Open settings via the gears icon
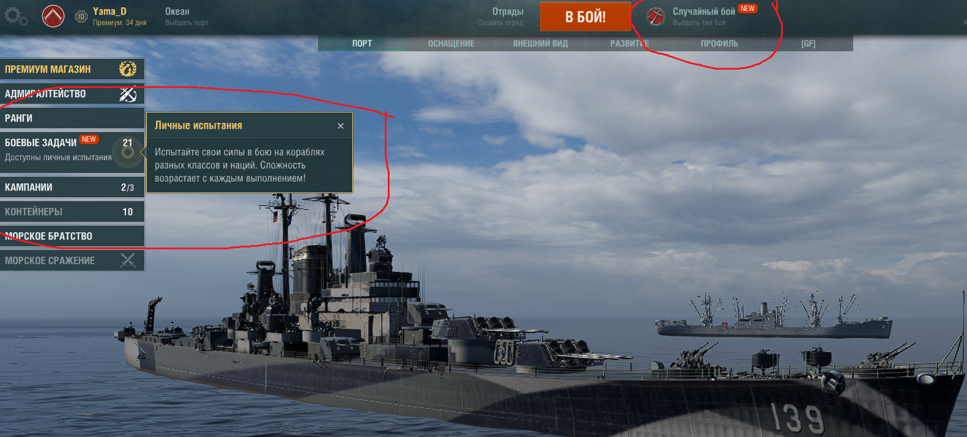The image size is (967, 437). point(15,17)
